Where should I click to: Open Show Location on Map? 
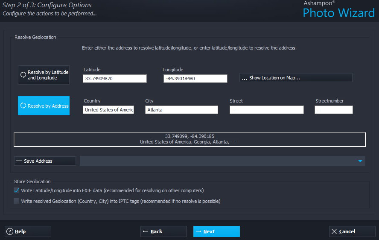point(296,78)
